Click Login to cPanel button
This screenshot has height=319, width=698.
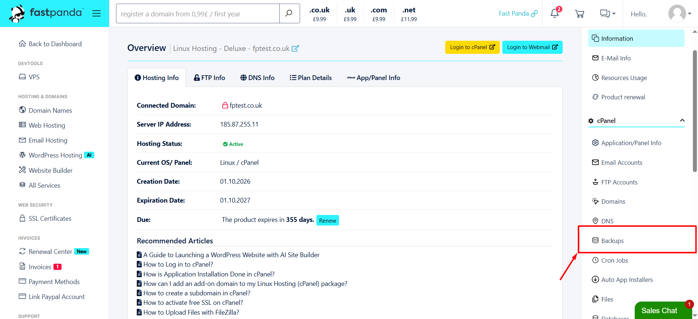472,47
